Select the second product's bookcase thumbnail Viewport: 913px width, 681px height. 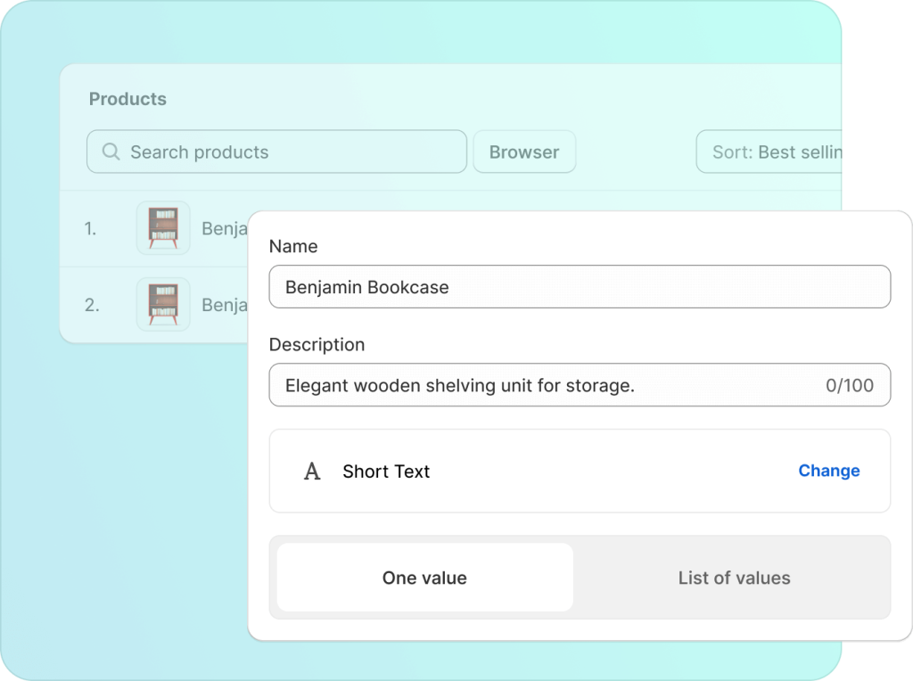162,305
